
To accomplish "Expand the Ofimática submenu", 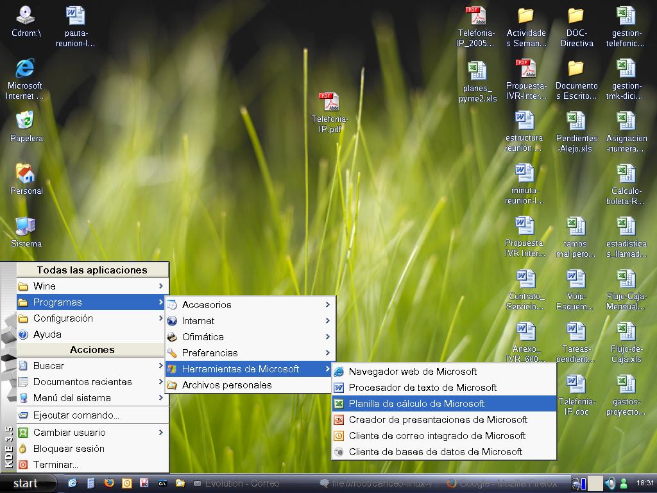I will [x=250, y=336].
